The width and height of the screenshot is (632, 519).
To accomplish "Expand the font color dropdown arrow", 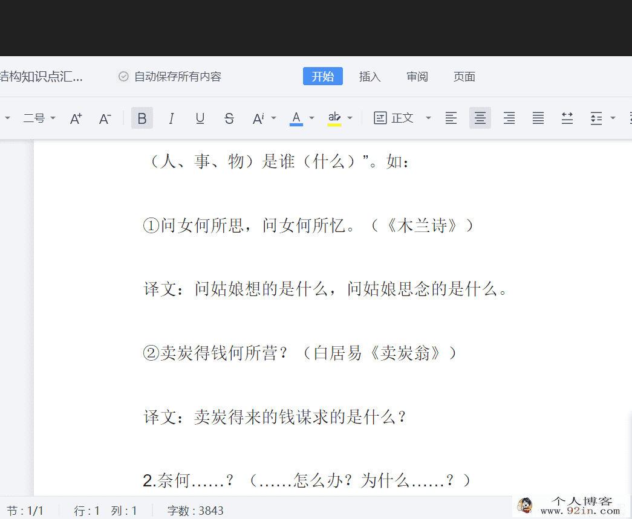I will pos(311,118).
